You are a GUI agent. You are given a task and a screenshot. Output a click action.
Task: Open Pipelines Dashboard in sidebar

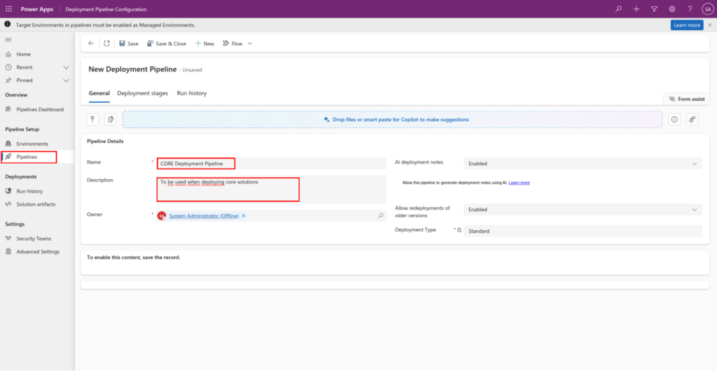click(39, 109)
